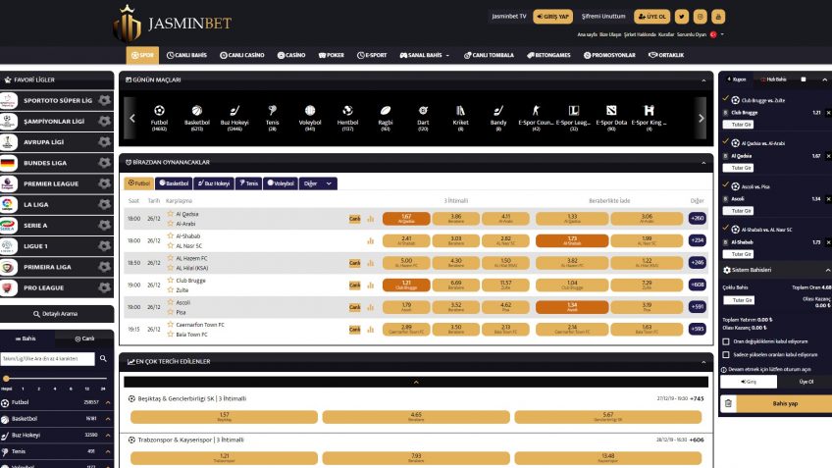The width and height of the screenshot is (832, 468).
Task: Click the Bahis yap button
Action: 785,404
